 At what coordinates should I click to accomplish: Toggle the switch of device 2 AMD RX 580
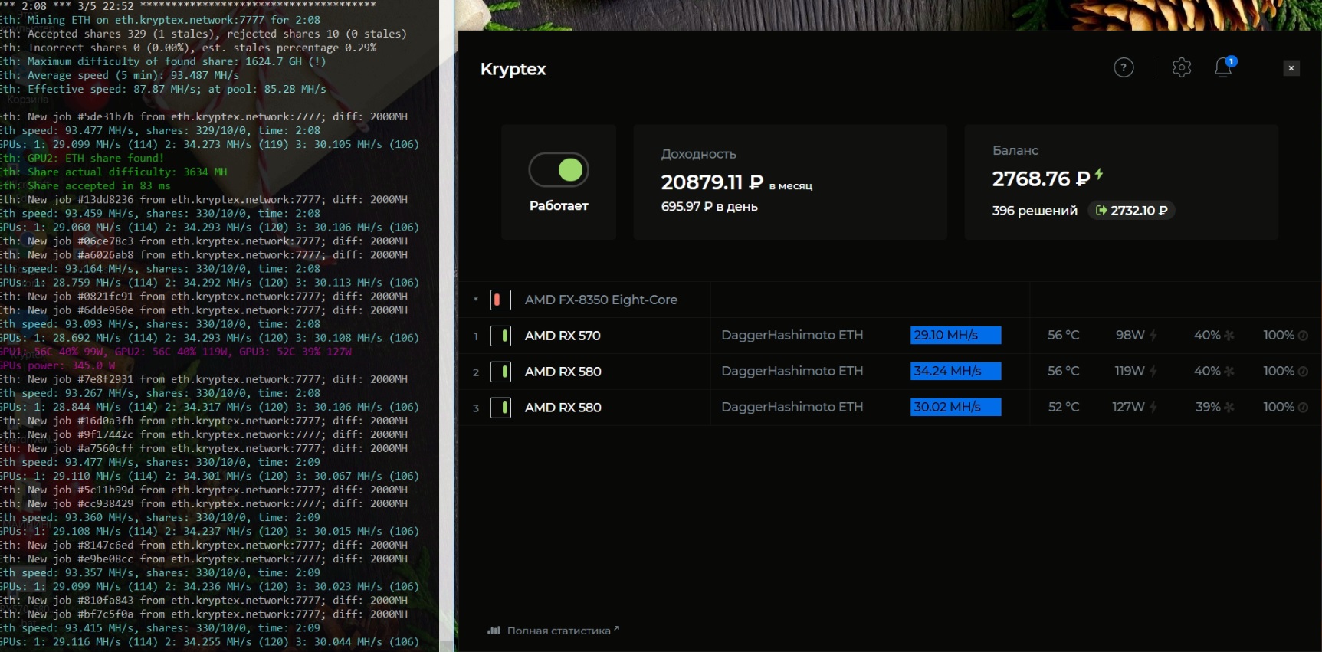point(500,372)
